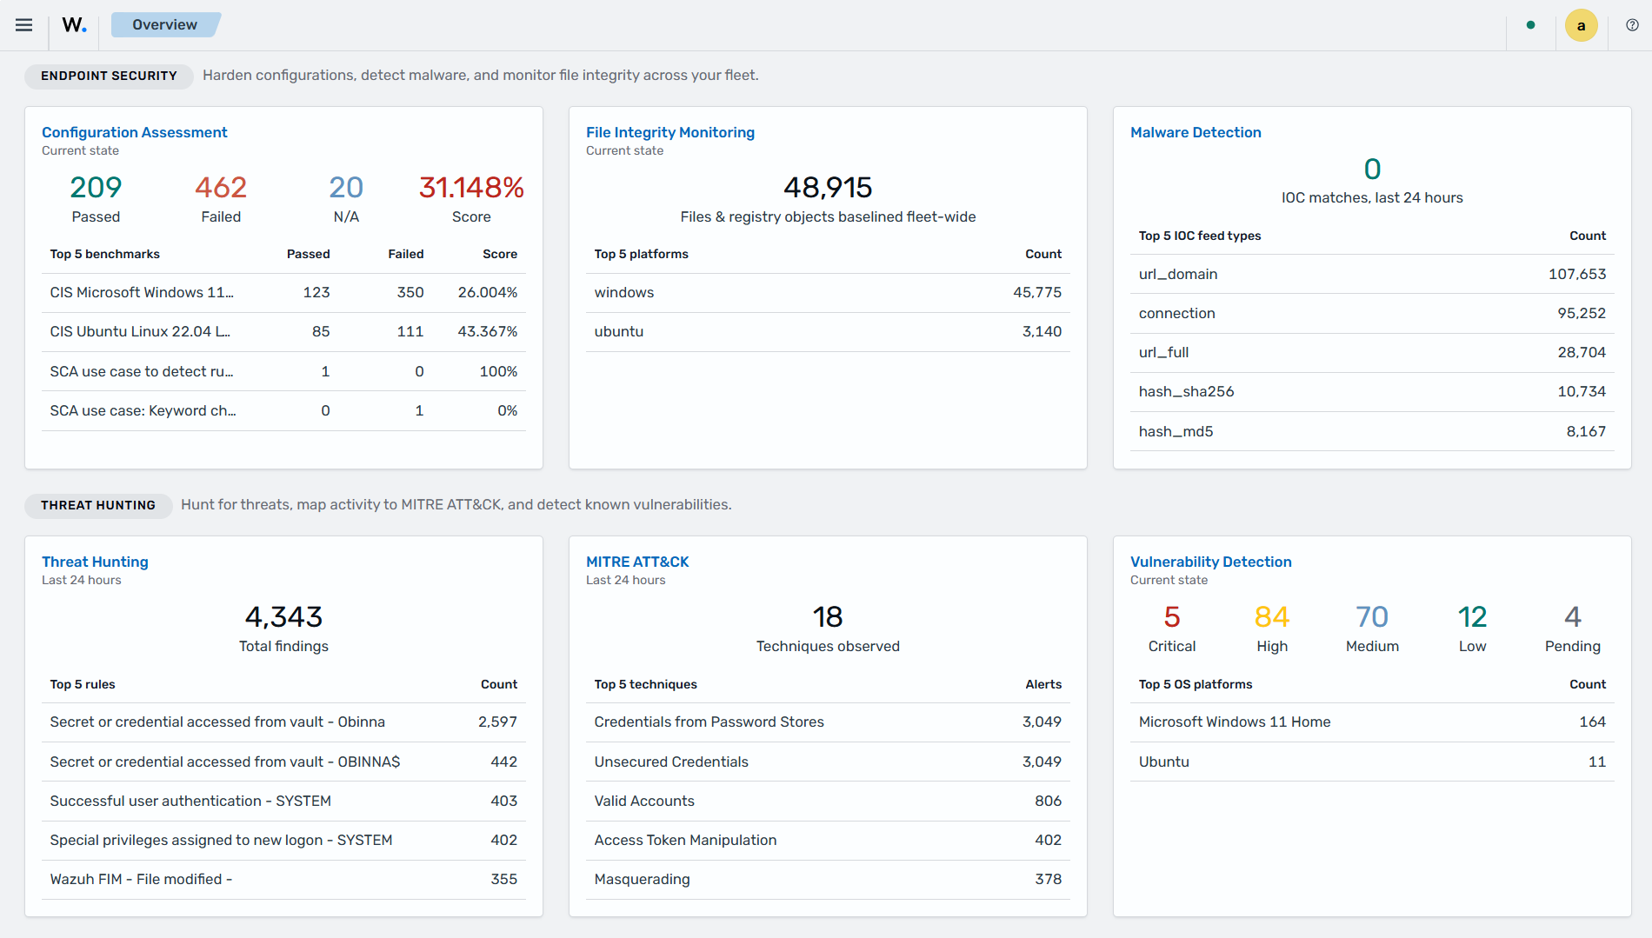The image size is (1652, 938).
Task: Click the 4,343 Total findings number
Action: pos(283,616)
